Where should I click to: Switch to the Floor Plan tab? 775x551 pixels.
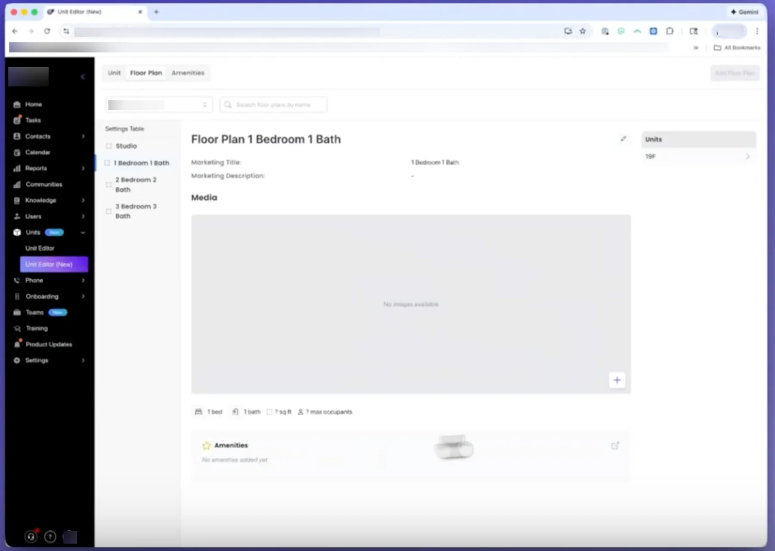click(x=146, y=73)
